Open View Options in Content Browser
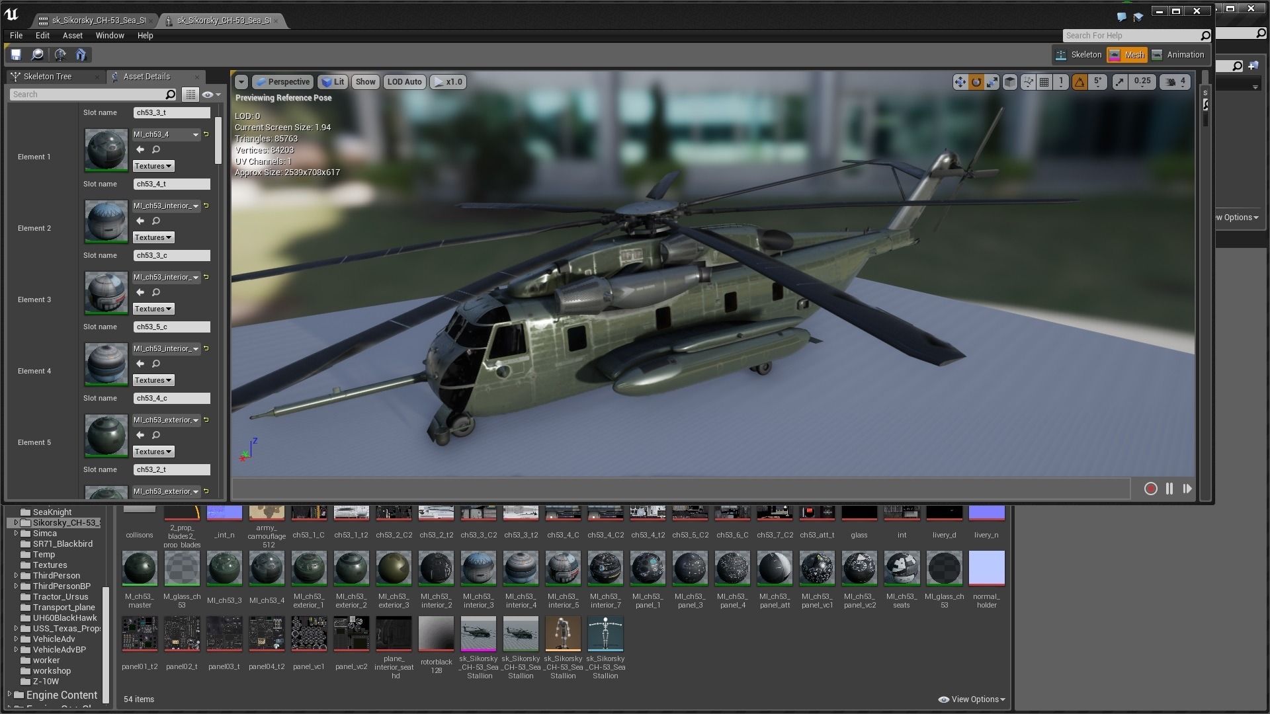Screen dimensions: 1270x714 tap(972, 699)
